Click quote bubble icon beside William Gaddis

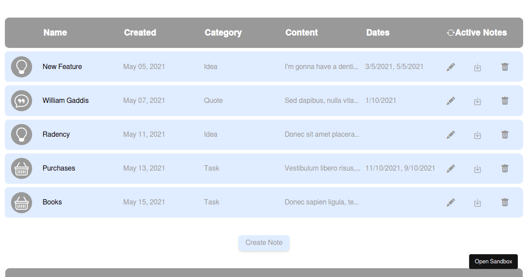pos(22,101)
